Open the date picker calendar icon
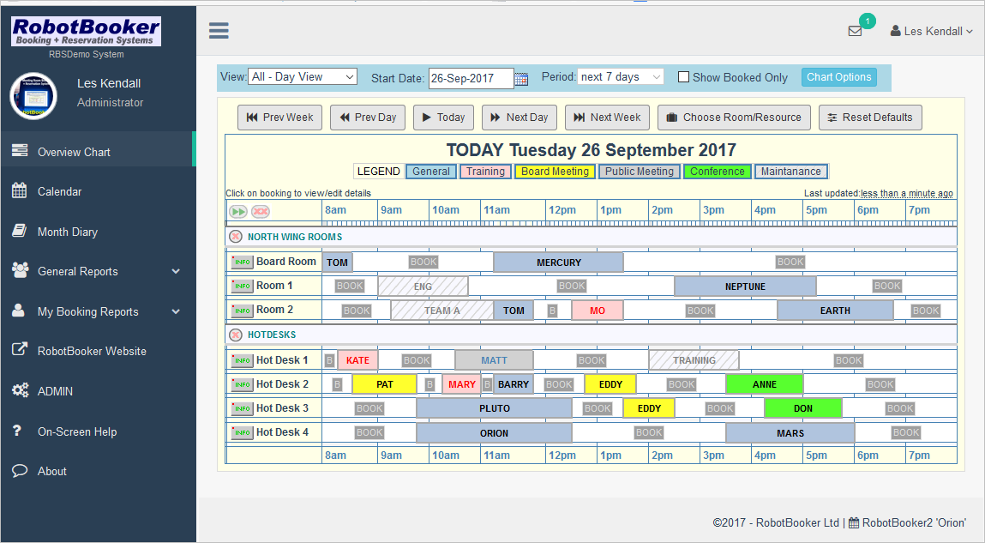The image size is (985, 543). (x=521, y=79)
